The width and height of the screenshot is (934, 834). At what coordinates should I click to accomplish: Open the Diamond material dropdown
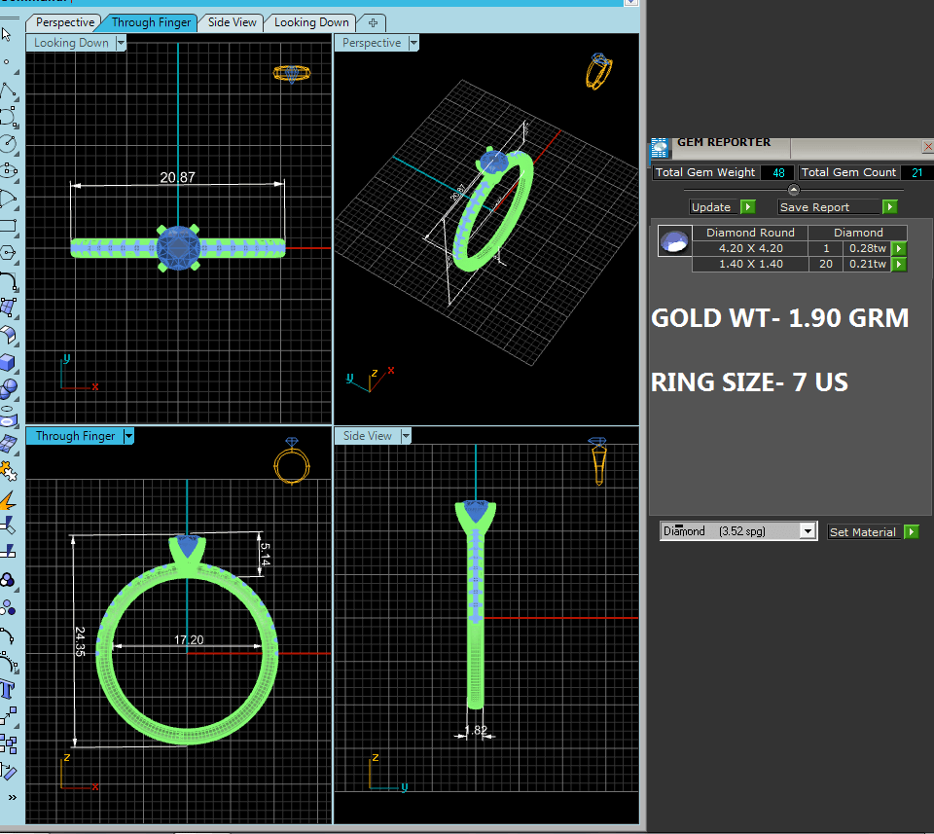(x=807, y=531)
